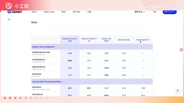Open the Qwen nav menu item
Viewport: 184px width, 103px height.
[34, 12]
